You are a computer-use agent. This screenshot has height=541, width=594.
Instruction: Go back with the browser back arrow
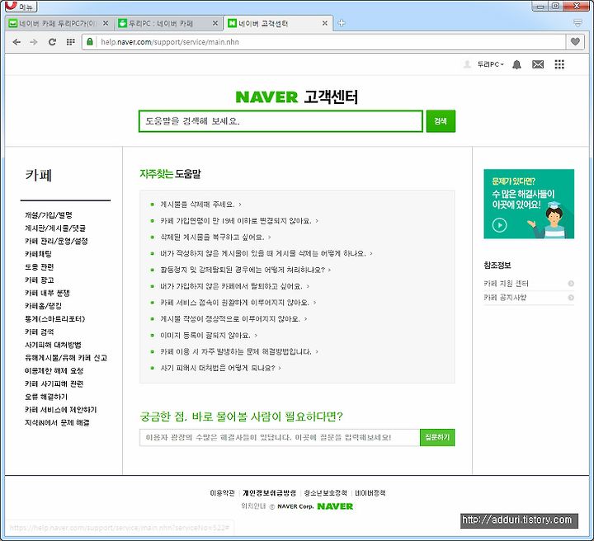click(16, 42)
